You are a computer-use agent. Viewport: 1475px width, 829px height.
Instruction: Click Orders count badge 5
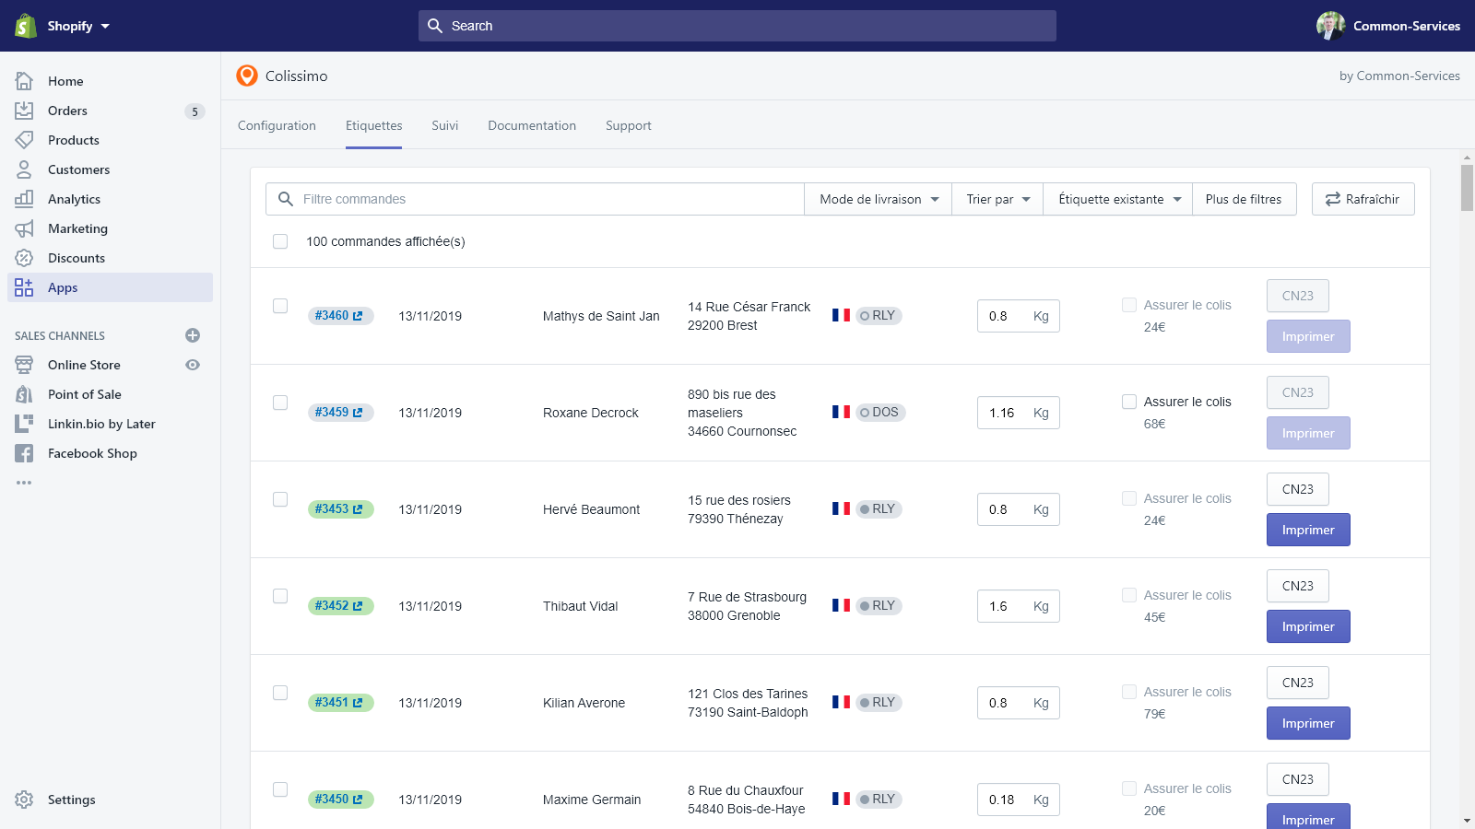click(x=195, y=111)
